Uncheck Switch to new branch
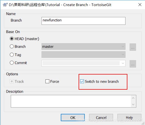The width and height of the screenshot is (145, 125). (82, 82)
